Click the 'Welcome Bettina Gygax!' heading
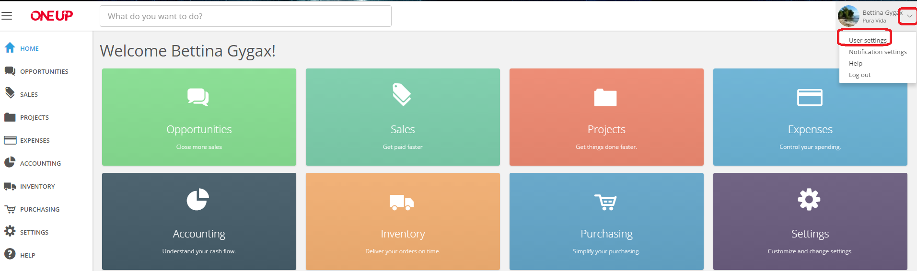This screenshot has width=917, height=271. pyautogui.click(x=187, y=51)
